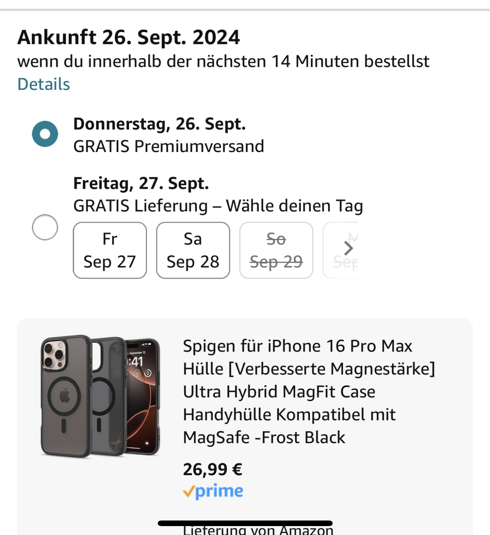Tap the GRATIS Premiumversand option text
The height and width of the screenshot is (535, 490).
coord(169,146)
